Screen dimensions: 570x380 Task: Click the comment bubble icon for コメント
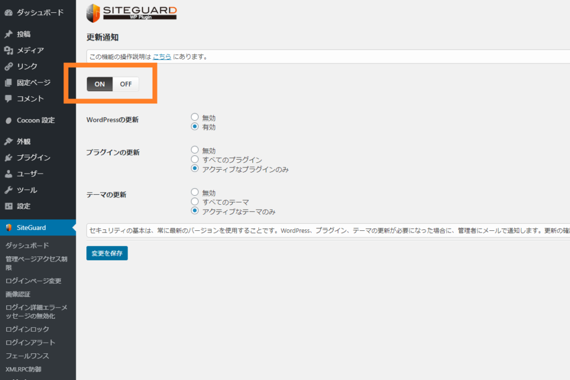tap(8, 98)
